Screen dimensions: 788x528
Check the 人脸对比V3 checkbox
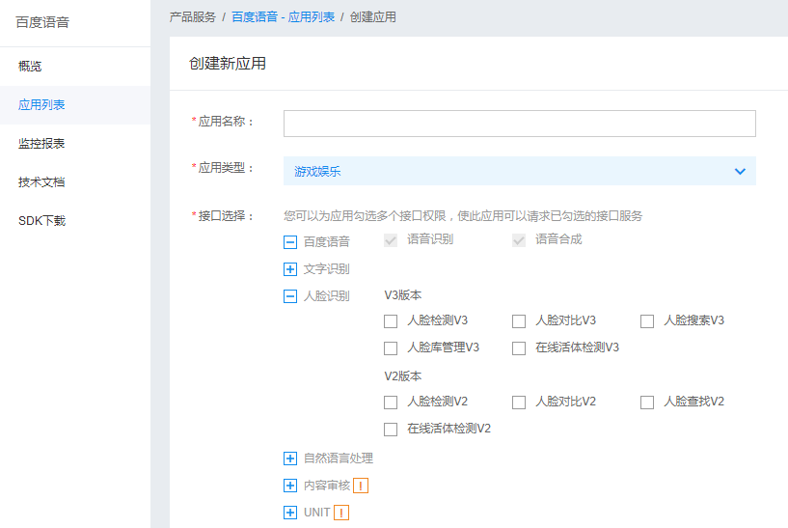[519, 321]
